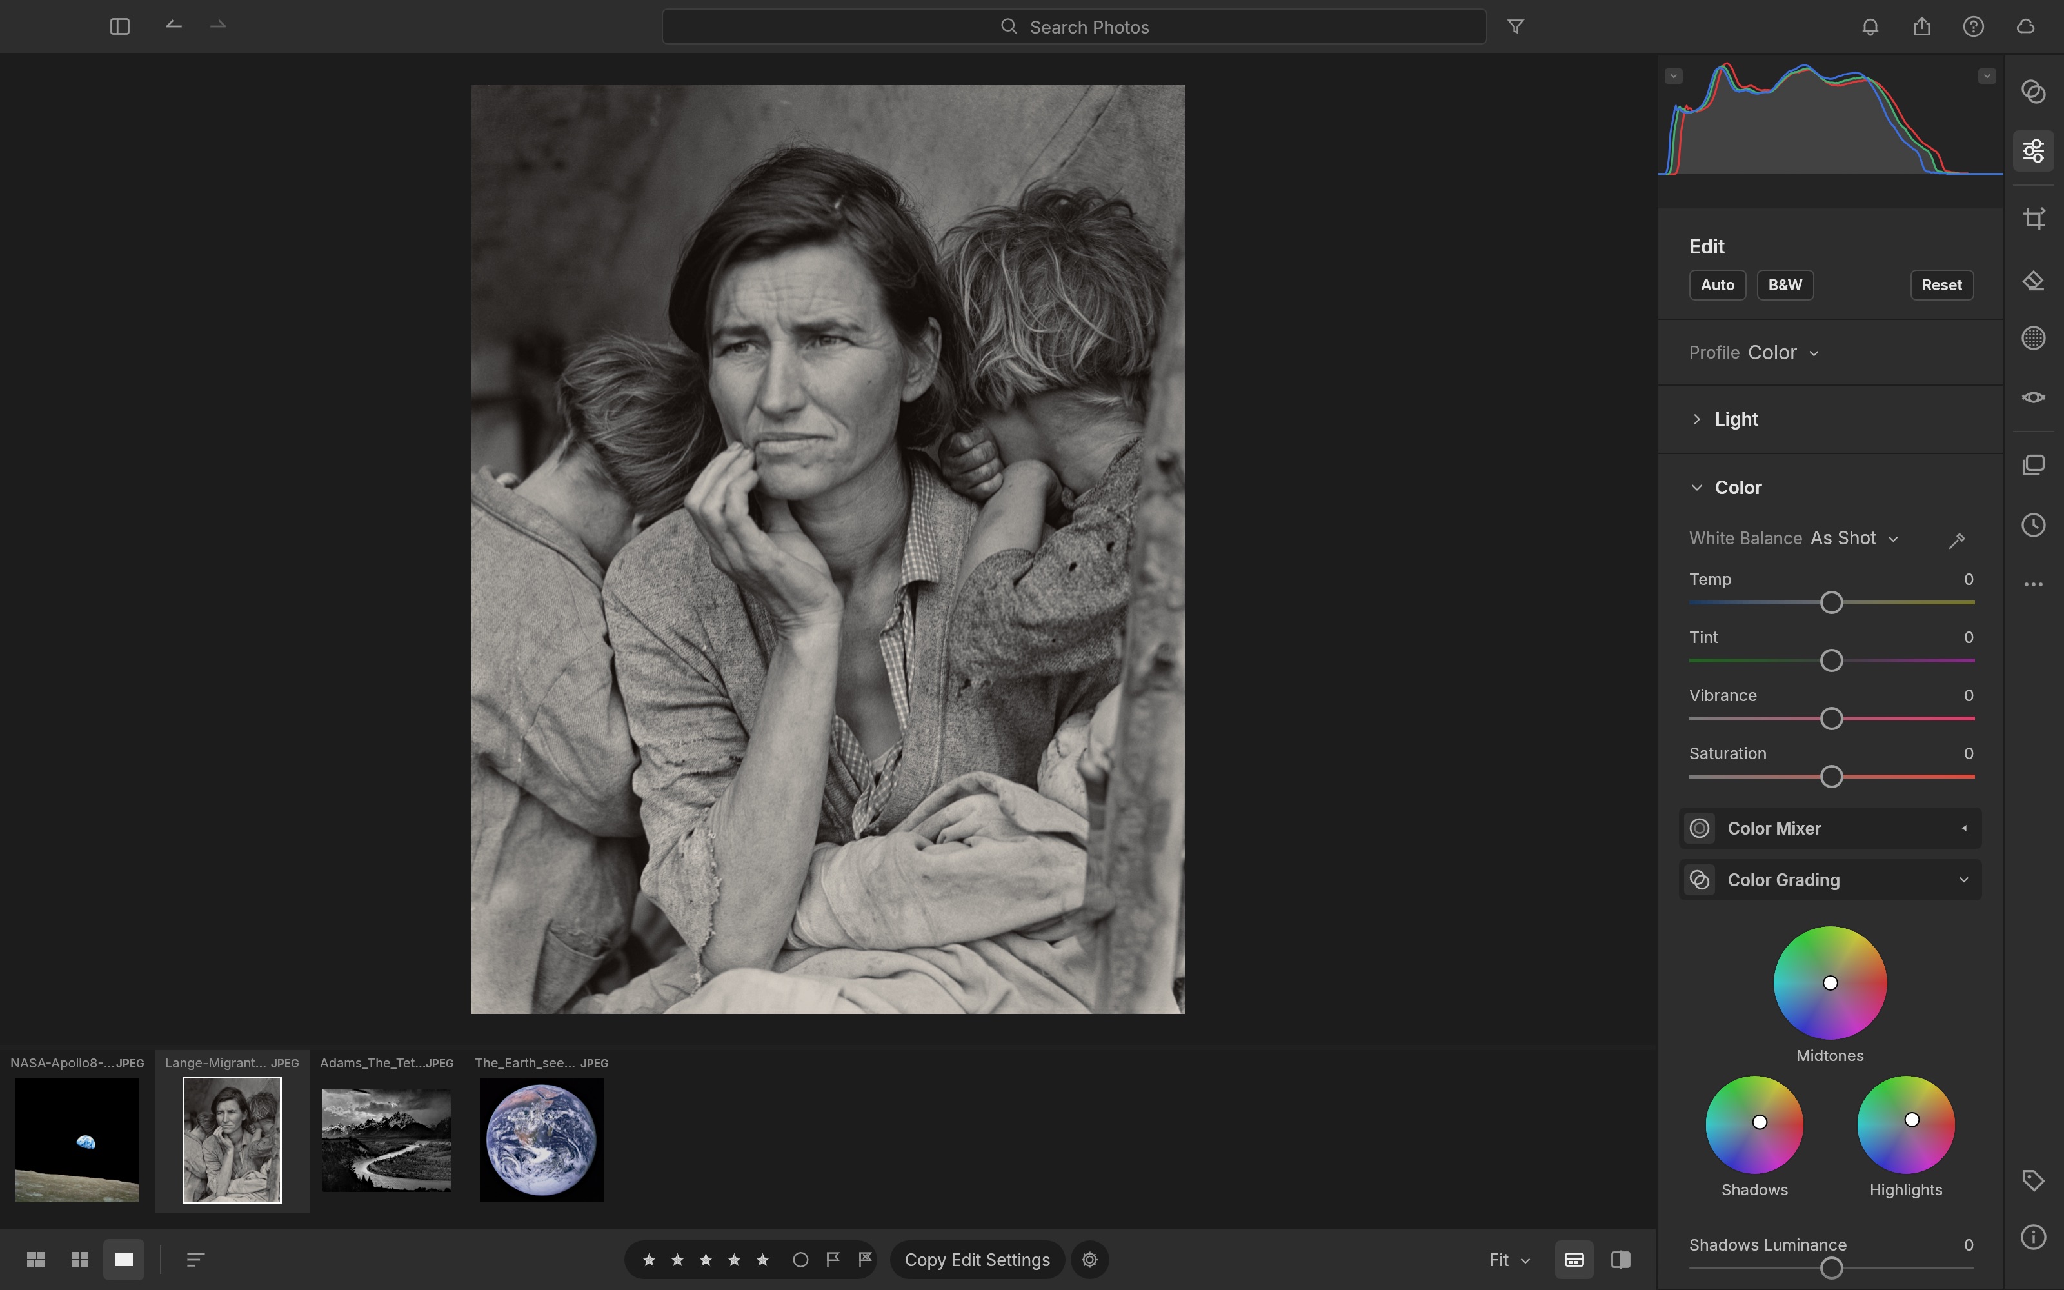
Task: Open the Info panel icon
Action: pyautogui.click(x=2033, y=1237)
